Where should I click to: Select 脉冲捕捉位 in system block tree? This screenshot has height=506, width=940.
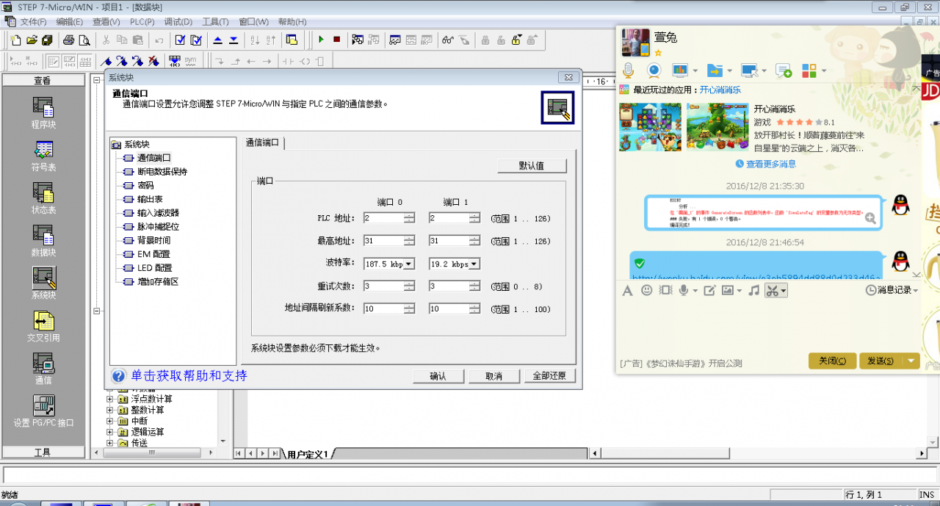pyautogui.click(x=158, y=227)
